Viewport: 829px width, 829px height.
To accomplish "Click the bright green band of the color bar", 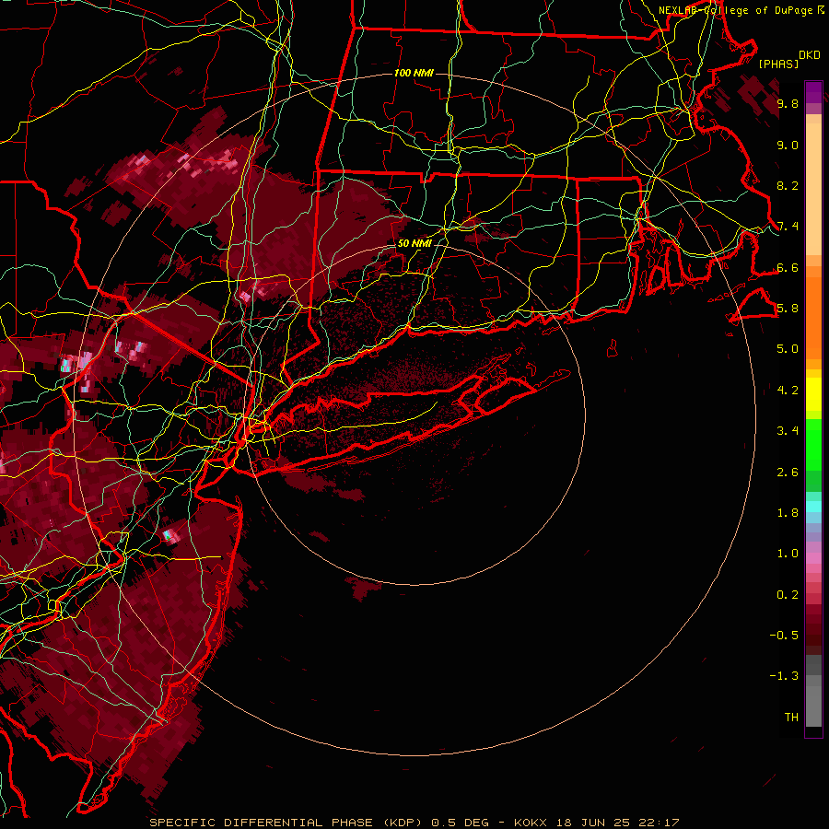I will click(813, 445).
